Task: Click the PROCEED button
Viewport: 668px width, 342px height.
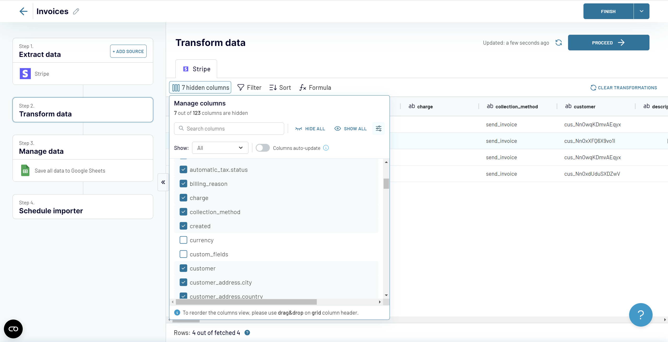Action: [x=608, y=43]
